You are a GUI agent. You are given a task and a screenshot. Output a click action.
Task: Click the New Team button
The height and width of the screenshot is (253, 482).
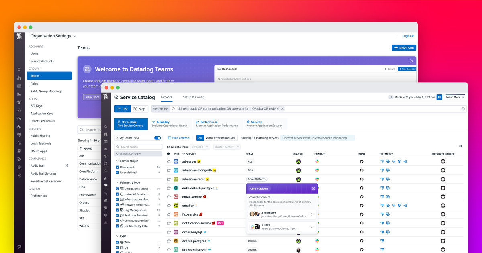(404, 48)
